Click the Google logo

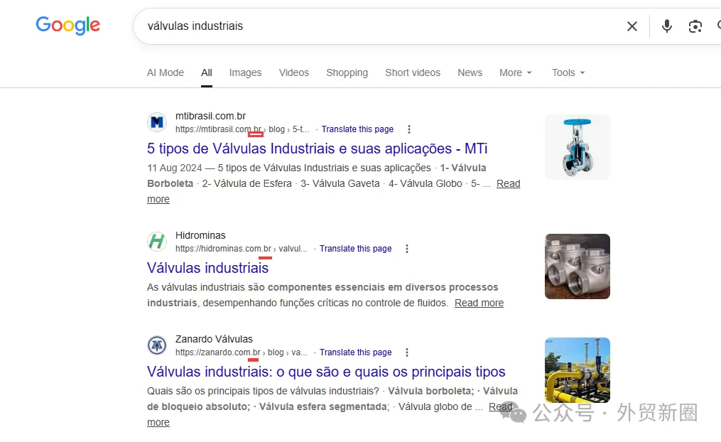coord(68,26)
